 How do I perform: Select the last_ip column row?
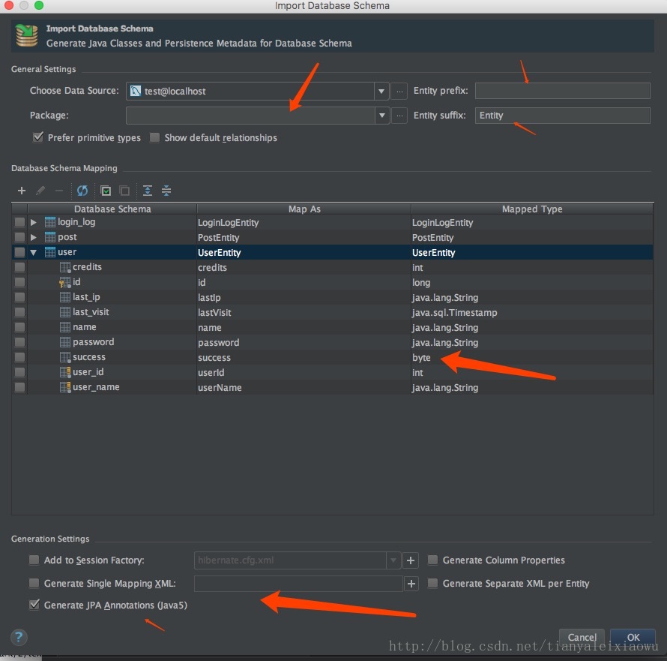pos(333,297)
